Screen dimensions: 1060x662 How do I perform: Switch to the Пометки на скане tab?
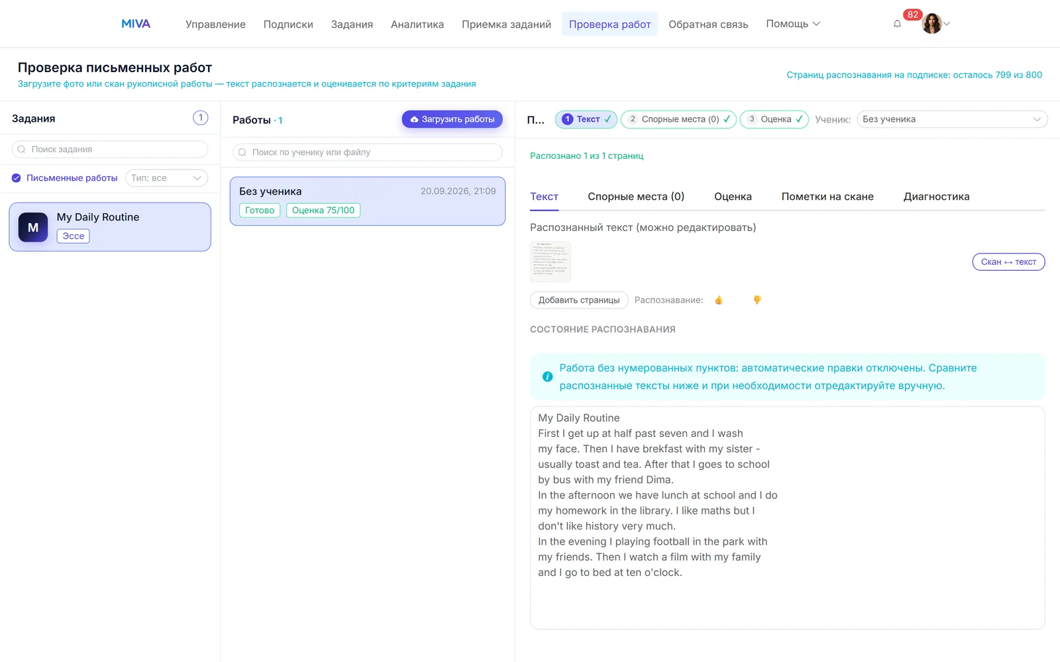click(x=827, y=197)
